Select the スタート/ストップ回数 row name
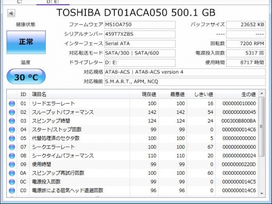The image size is (272, 204). 57,130
